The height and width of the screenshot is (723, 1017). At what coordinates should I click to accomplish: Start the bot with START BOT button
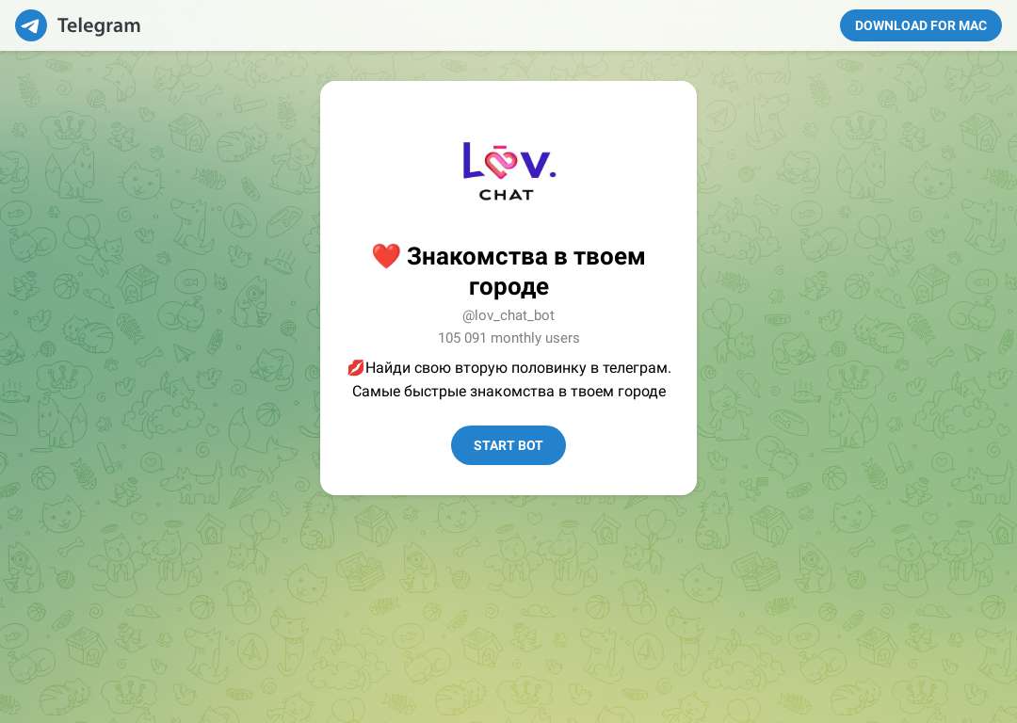(x=508, y=445)
